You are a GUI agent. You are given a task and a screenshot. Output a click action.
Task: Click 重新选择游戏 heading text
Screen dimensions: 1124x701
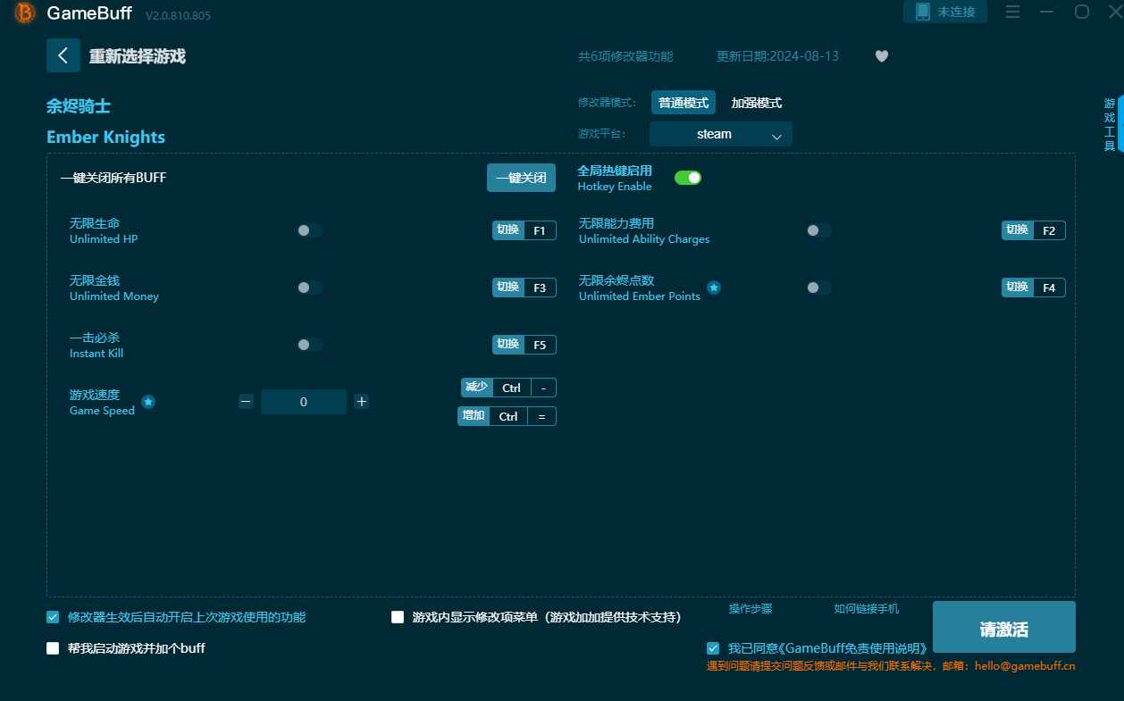coord(138,56)
